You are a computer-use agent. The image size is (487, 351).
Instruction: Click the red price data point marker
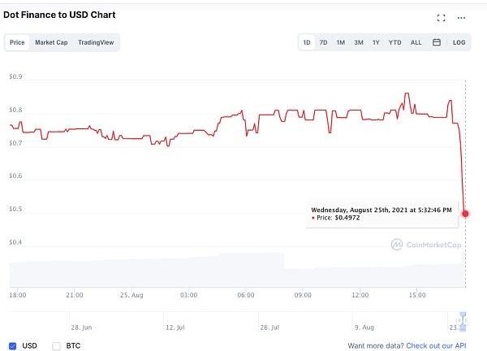coord(466,214)
